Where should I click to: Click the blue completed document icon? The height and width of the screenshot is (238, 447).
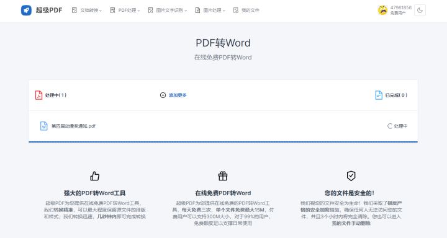point(379,95)
